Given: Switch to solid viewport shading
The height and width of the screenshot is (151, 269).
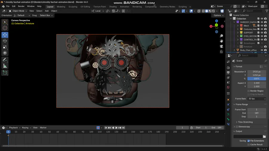Looking at the screenshot, I should point(207,11).
